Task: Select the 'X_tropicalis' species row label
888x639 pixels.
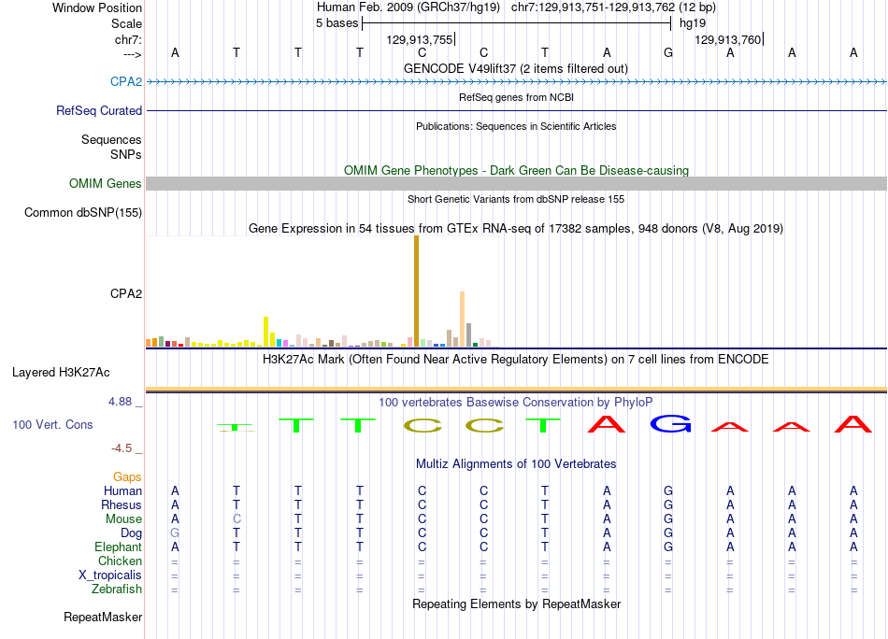Action: 110,575
